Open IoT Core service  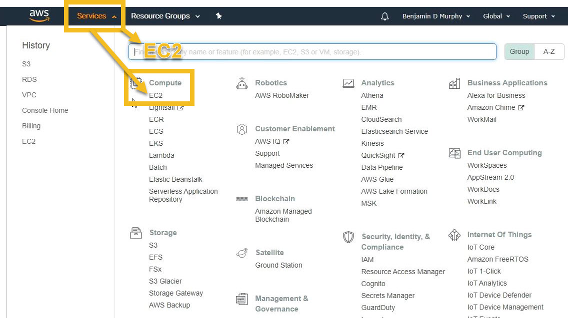coord(480,248)
